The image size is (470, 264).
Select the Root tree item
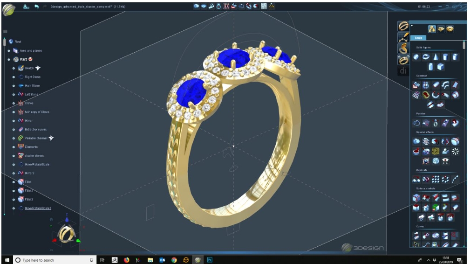pos(18,42)
